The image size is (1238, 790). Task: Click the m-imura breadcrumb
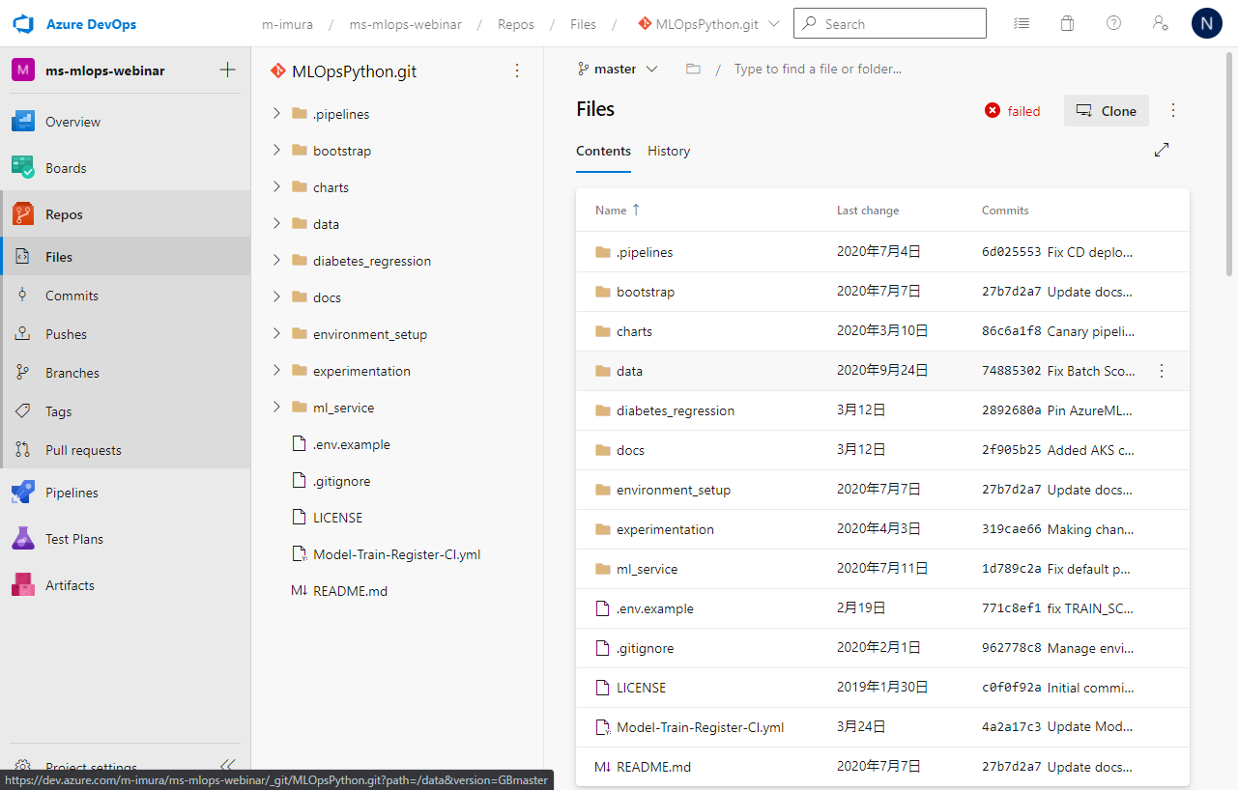click(286, 24)
